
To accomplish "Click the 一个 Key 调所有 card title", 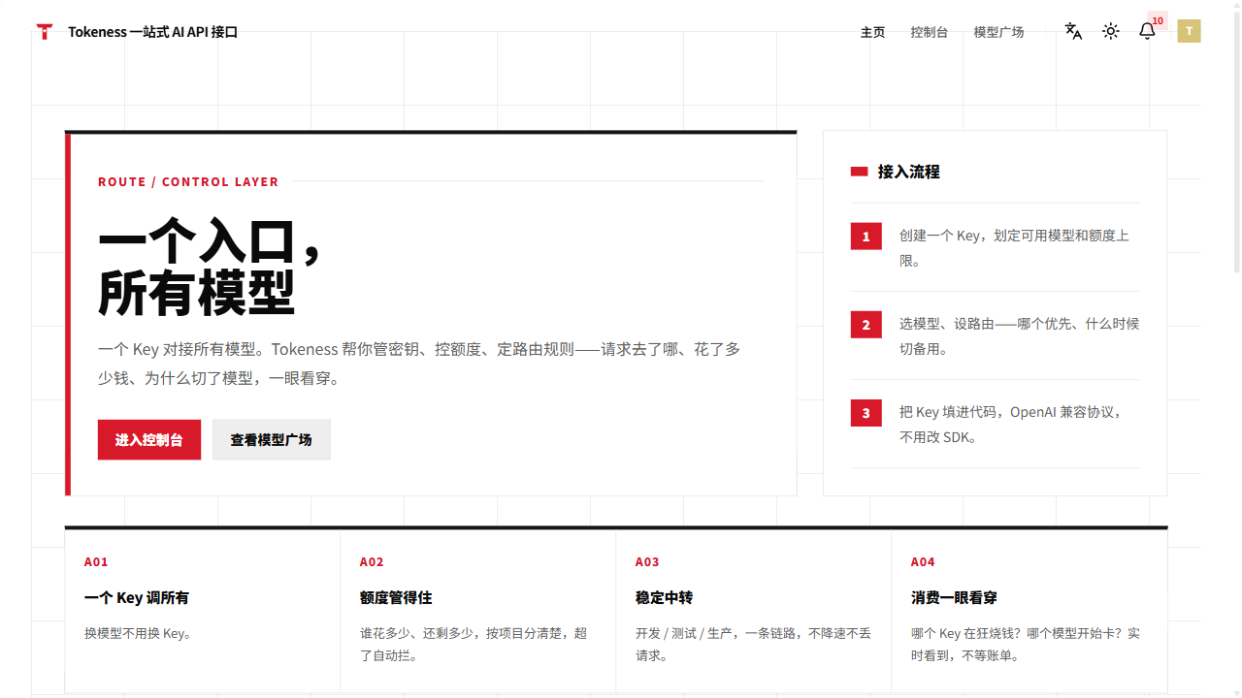I will 137,598.
